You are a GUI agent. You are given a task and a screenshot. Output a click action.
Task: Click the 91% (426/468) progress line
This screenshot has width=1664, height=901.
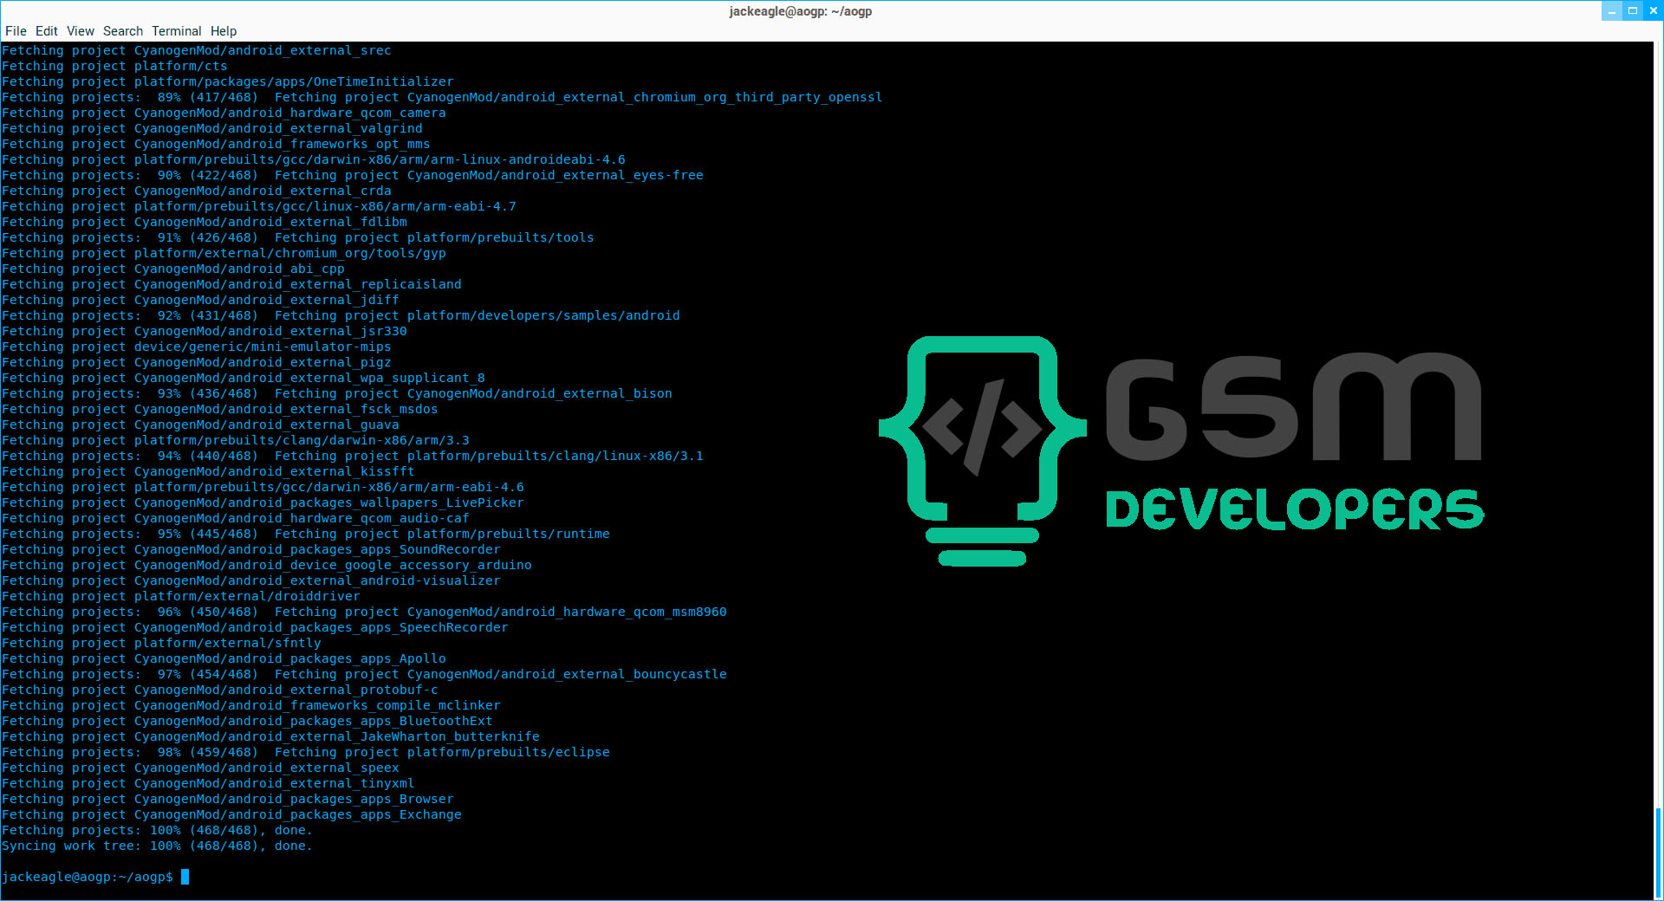(x=298, y=237)
